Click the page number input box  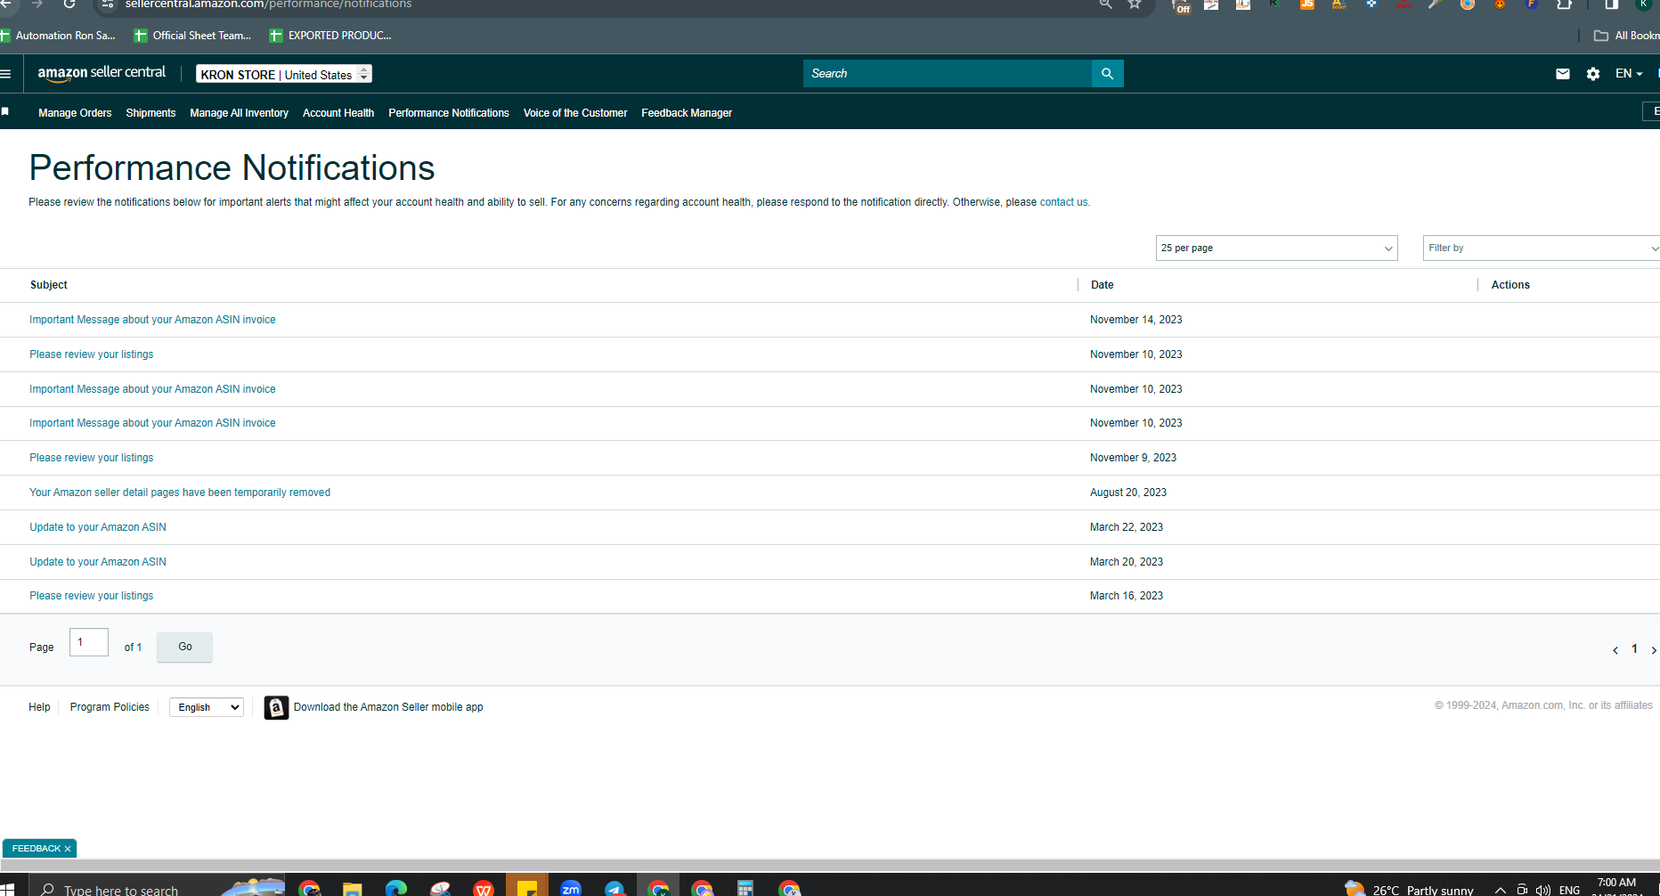point(89,642)
